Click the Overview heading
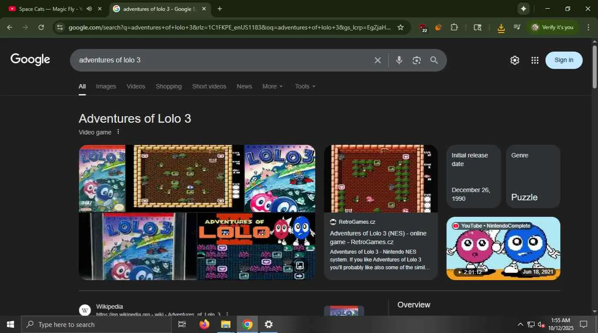The height and width of the screenshot is (333, 598). [414, 305]
